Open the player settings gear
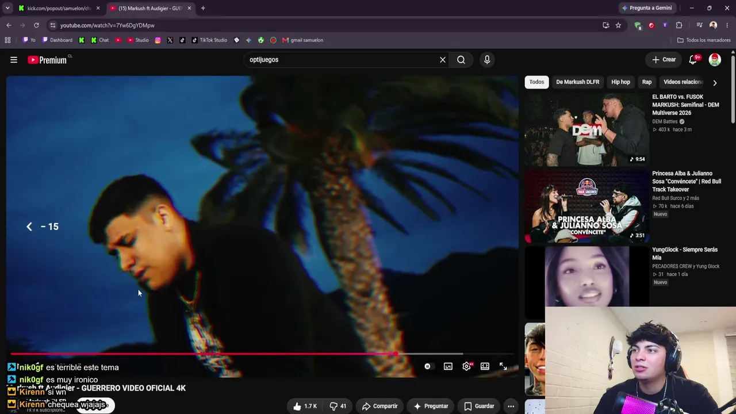The image size is (736, 414). point(466,366)
